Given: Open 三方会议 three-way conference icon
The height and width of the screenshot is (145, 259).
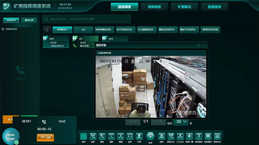Looking at the screenshot, I should 180,136.
